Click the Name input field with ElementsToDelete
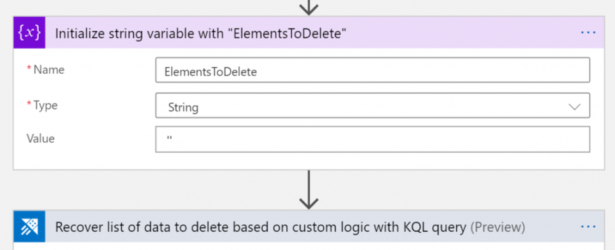Image resolution: width=615 pixels, height=250 pixels. point(372,70)
